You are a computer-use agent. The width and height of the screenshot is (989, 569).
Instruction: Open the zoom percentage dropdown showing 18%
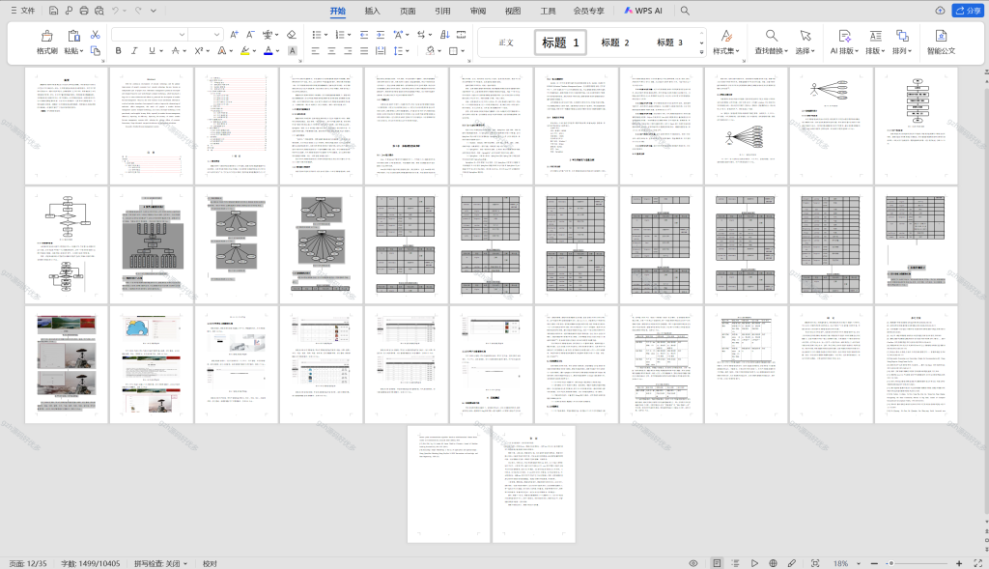click(846, 563)
